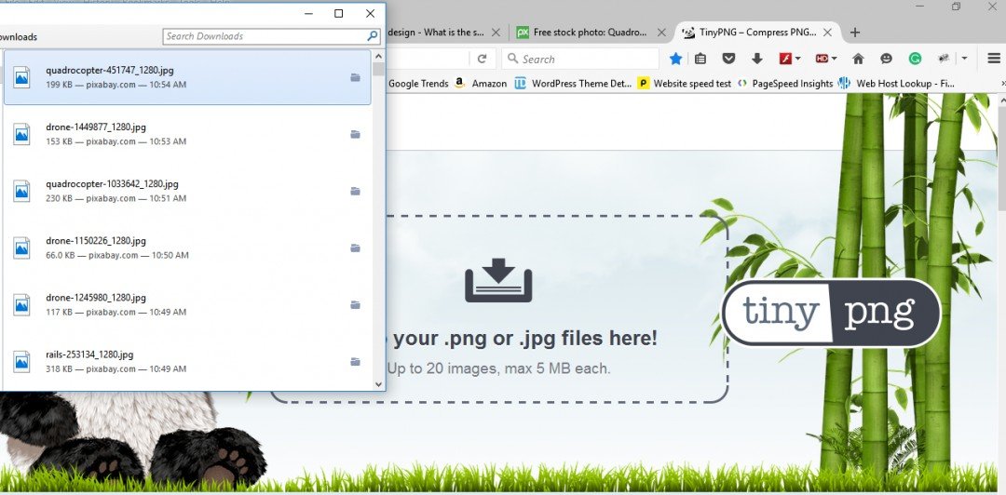Reload the current page
This screenshot has height=495, width=1006.
point(482,59)
